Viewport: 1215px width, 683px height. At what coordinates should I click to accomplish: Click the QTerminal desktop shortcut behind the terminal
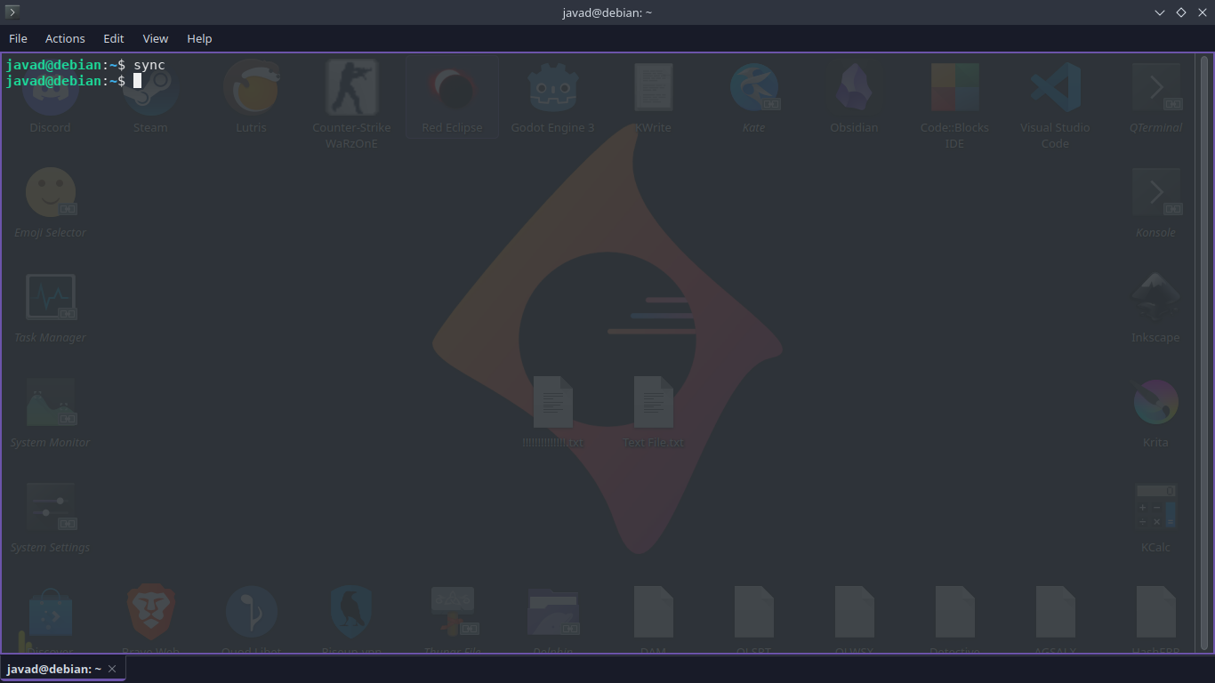click(x=1155, y=87)
